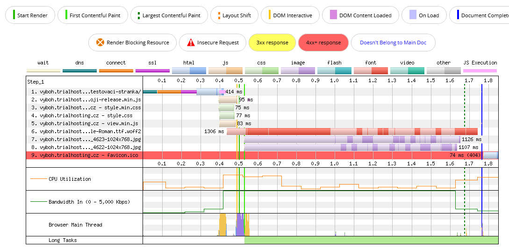Click the Bandwidth In chart label
The image size is (509, 249).
point(89,202)
